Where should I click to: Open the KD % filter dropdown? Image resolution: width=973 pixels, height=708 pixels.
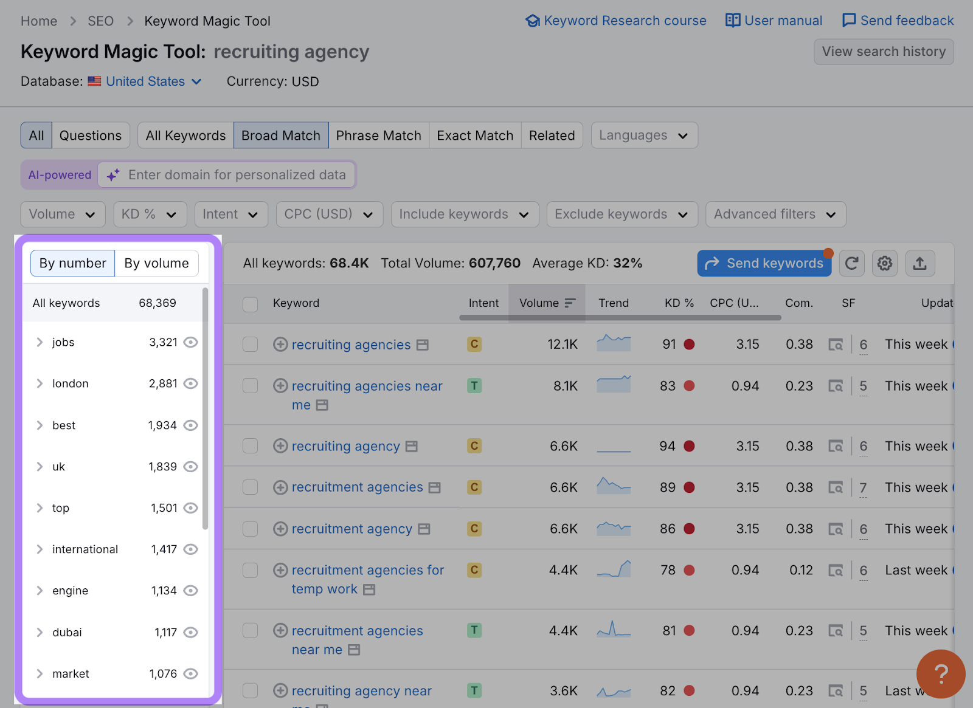pyautogui.click(x=149, y=215)
